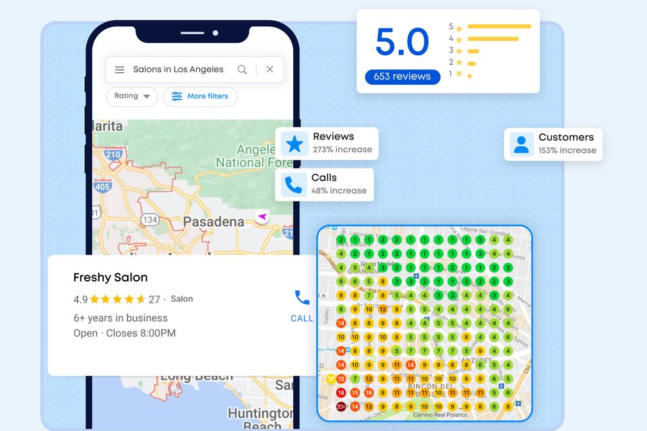Click the magnifying glass search icon
The height and width of the screenshot is (431, 647).
point(242,69)
